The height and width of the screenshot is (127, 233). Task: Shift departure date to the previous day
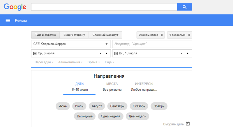(x=101, y=53)
